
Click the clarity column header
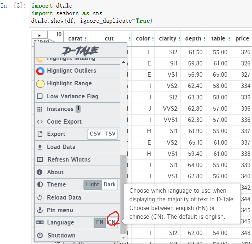coord(168,39)
